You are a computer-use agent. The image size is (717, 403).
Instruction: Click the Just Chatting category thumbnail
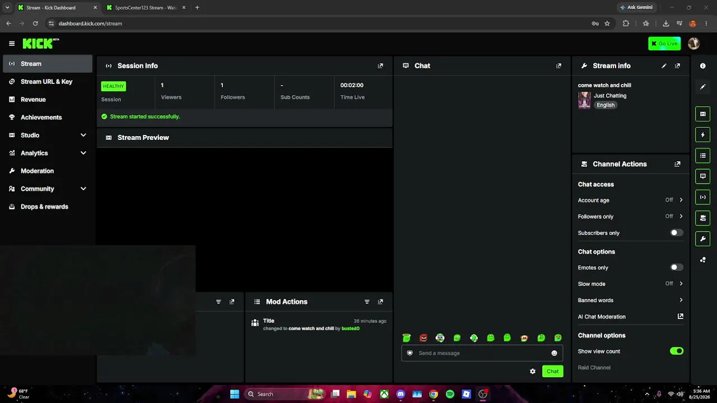(584, 100)
